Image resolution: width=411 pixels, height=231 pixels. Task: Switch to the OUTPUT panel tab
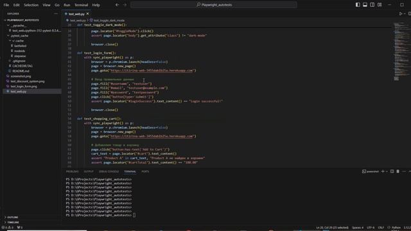[89, 171]
